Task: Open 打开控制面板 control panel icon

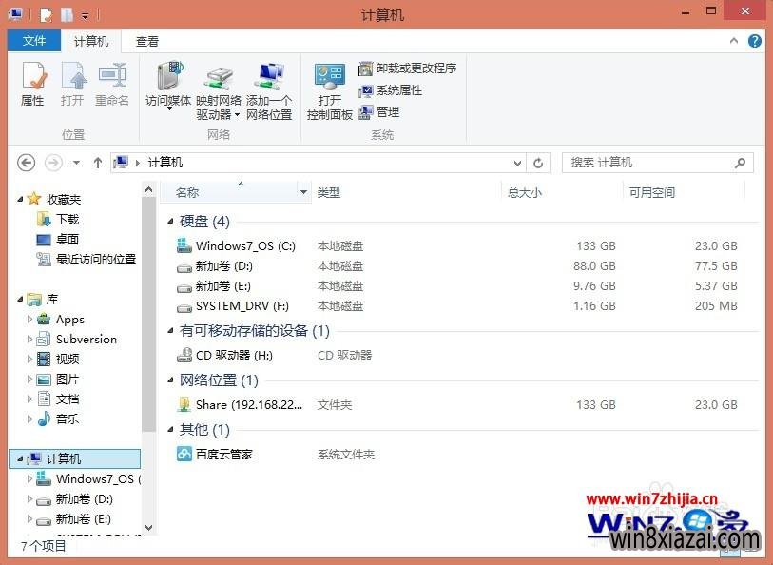Action: click(330, 90)
